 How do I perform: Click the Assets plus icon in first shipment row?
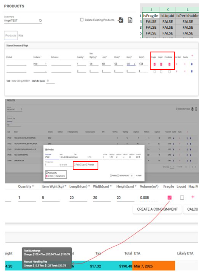185,64
